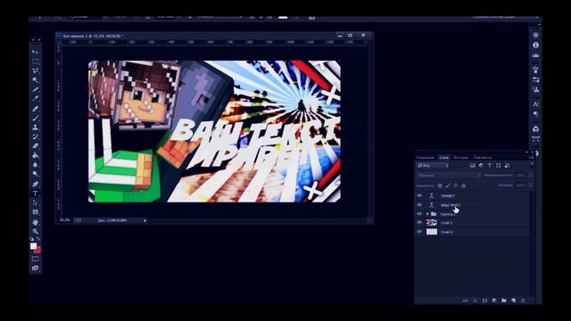The image size is (571, 321).
Task: Select the History Brush tool
Action: [36, 136]
